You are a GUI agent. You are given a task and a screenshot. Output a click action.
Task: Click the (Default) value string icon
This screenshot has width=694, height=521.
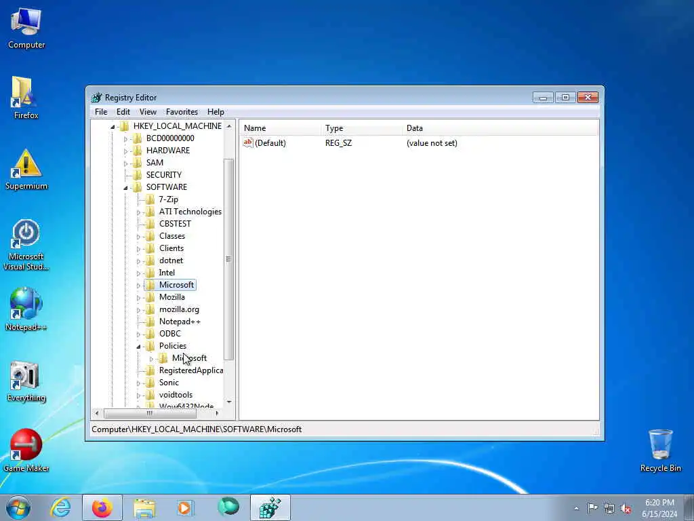pos(248,142)
